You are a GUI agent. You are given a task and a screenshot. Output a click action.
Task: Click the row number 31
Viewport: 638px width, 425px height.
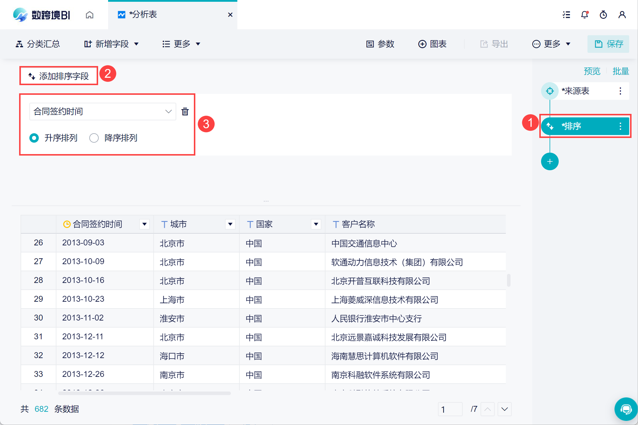click(38, 337)
